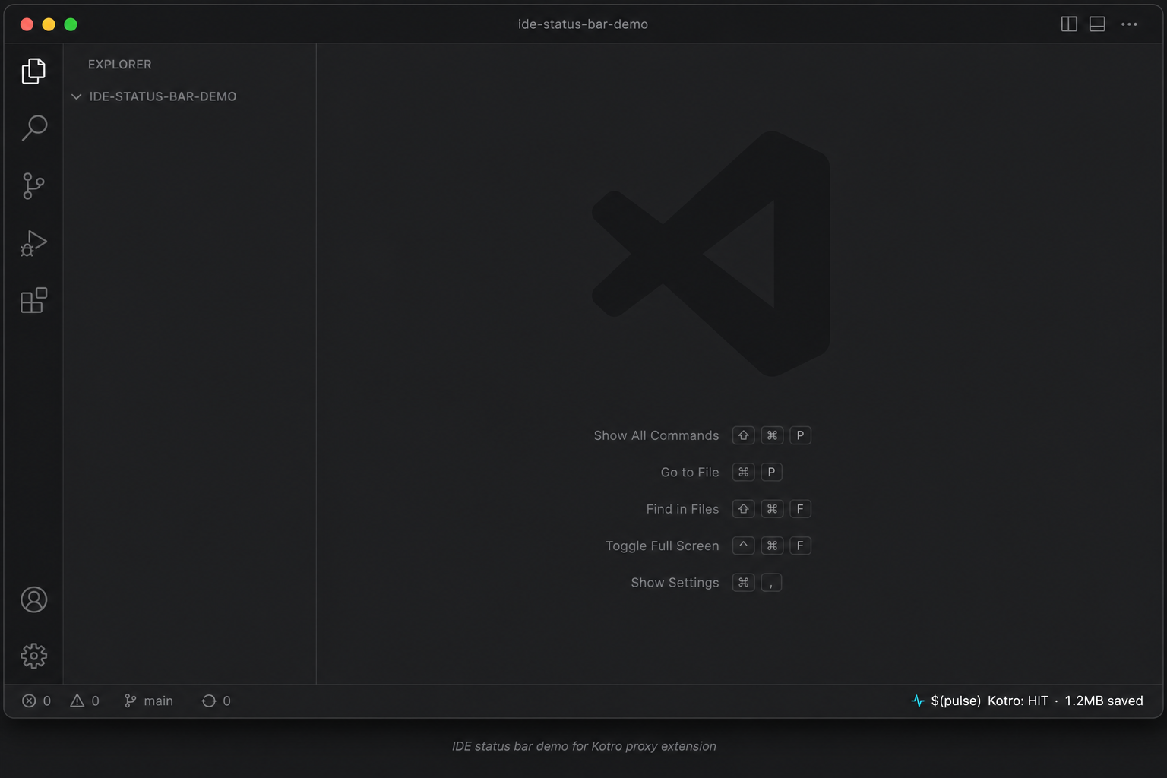Maximize the window with the green button
The height and width of the screenshot is (778, 1167).
(x=71, y=24)
